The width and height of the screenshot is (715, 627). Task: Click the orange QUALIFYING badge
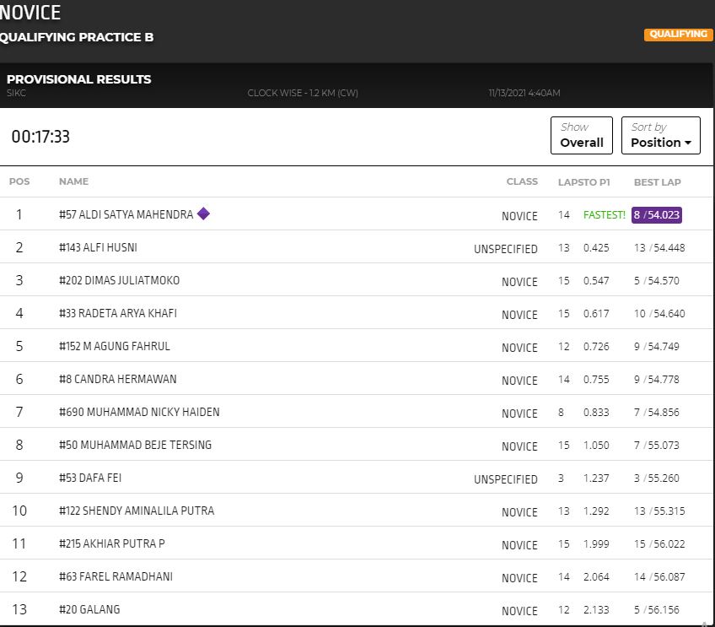(x=679, y=35)
